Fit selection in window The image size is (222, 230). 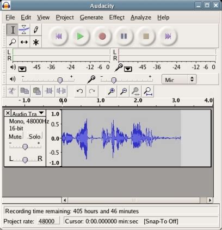[135, 91]
